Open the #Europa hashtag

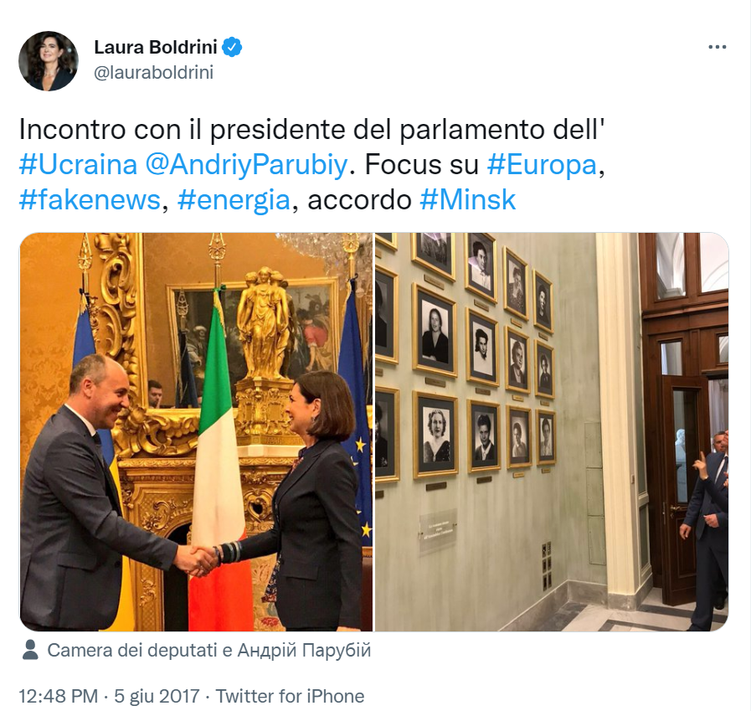[543, 165]
